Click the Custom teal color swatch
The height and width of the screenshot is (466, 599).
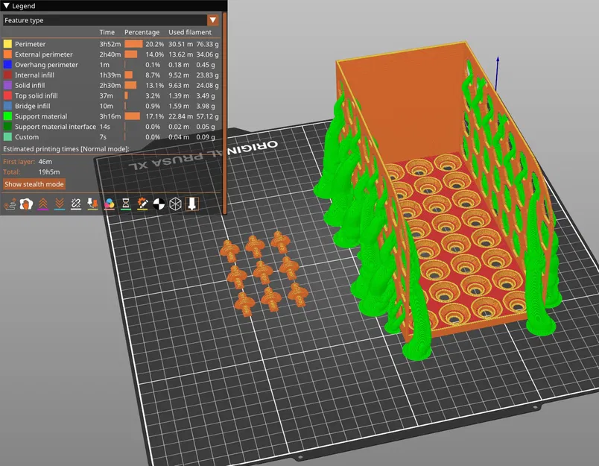[7, 137]
